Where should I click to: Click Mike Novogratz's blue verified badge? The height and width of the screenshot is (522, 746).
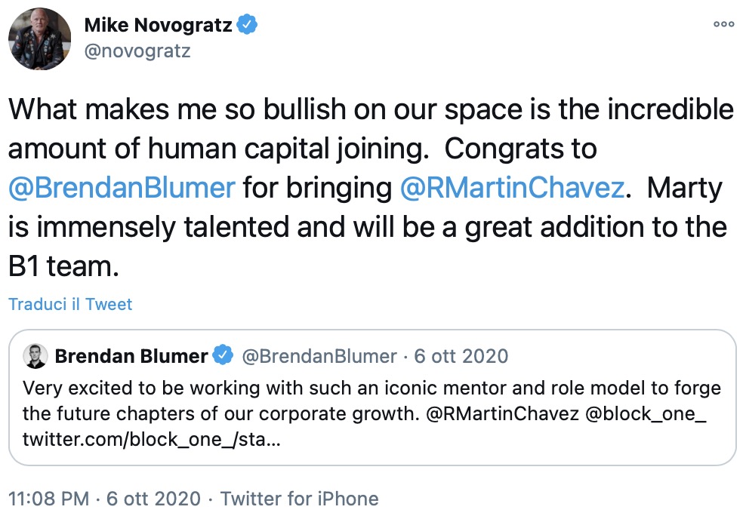248,26
